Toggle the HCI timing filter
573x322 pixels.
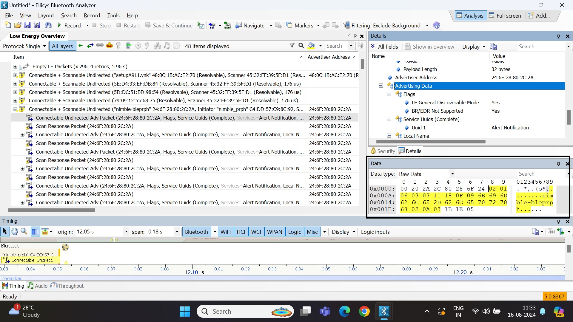[x=241, y=232]
